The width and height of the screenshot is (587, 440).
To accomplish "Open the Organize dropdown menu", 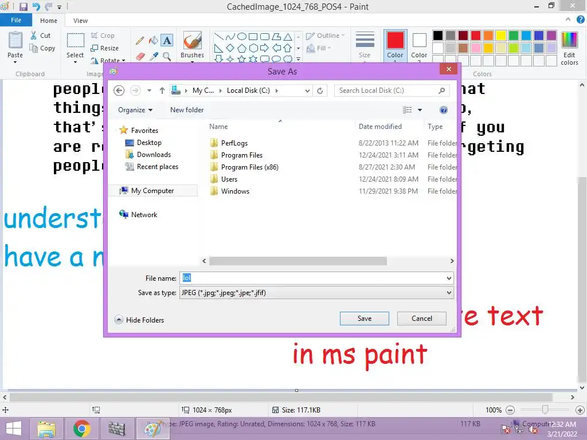I will pos(135,110).
